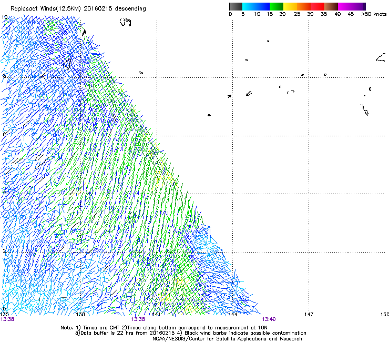Image resolution: width=389 pixels, height=342 pixels.
Task: Click the purple time label '13:40'
Action: point(269,319)
